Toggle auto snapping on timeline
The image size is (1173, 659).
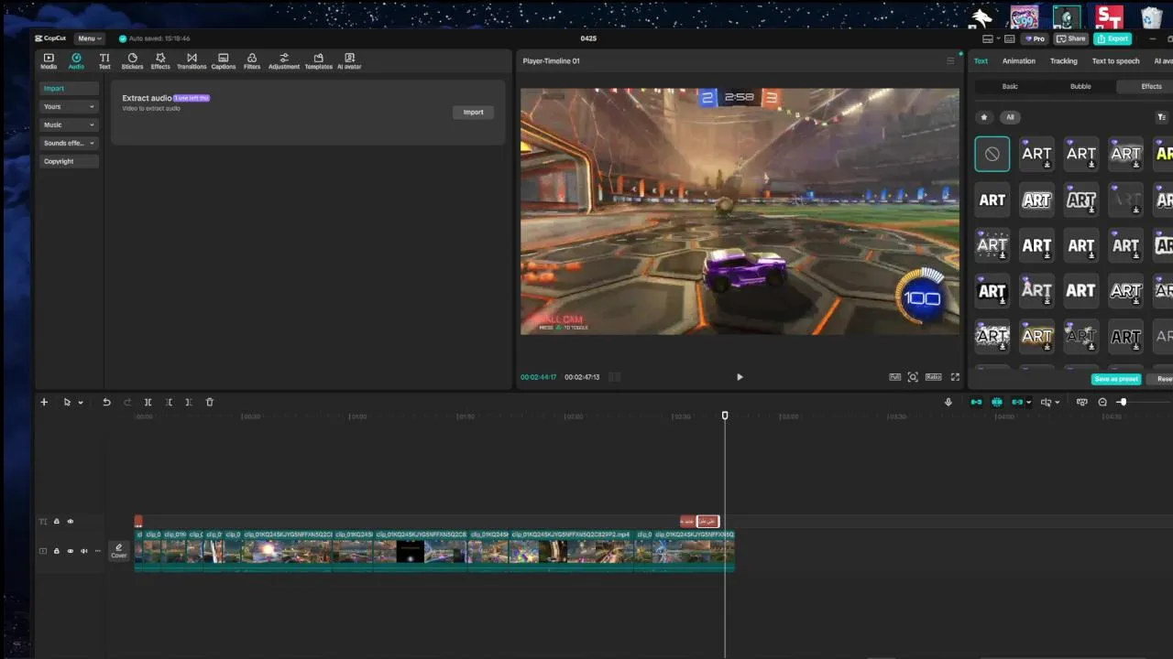point(996,402)
